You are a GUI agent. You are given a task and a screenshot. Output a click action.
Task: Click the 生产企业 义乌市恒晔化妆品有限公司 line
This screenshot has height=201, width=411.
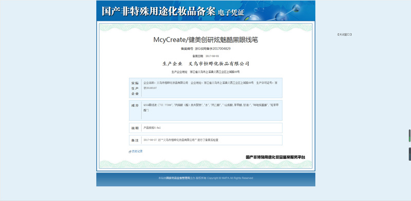(206, 64)
